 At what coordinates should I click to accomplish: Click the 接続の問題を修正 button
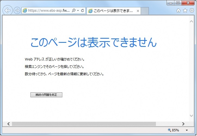[46, 95]
